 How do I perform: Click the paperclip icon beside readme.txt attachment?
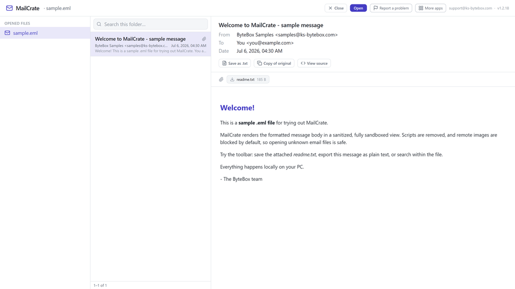point(221,79)
